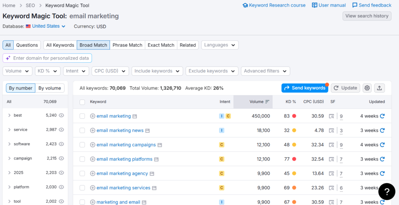The image size is (399, 205).
Task: Open the Advanced filters dropdown
Action: (265, 71)
